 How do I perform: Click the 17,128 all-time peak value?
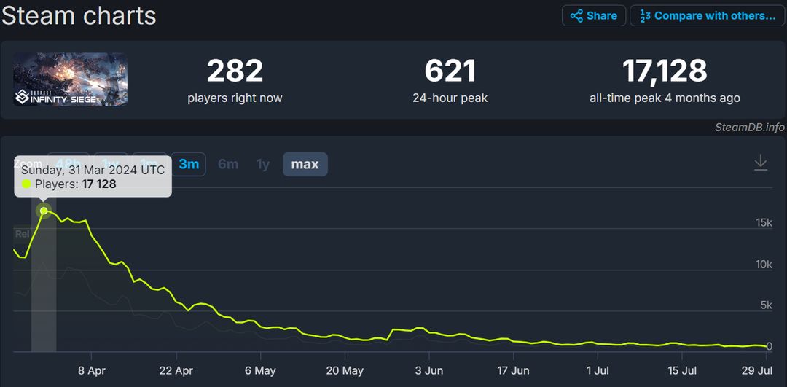coord(665,71)
